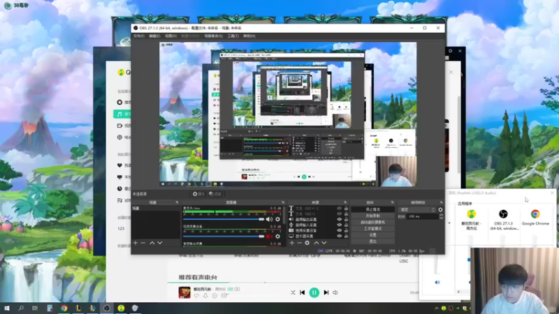The height and width of the screenshot is (314, 559).
Task: Open the 场景集合(S) menu in OBS
Action: point(214,36)
